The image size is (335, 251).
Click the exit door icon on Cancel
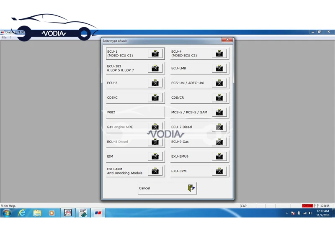pyautogui.click(x=191, y=188)
